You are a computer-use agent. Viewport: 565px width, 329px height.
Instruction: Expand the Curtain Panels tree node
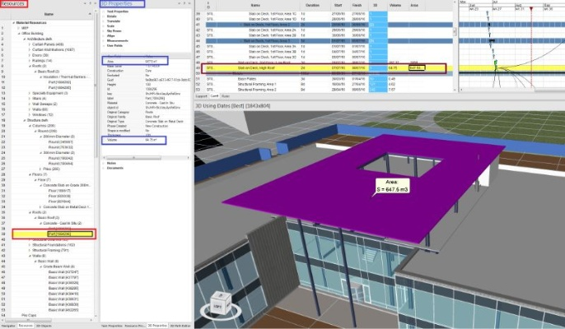tap(30, 44)
